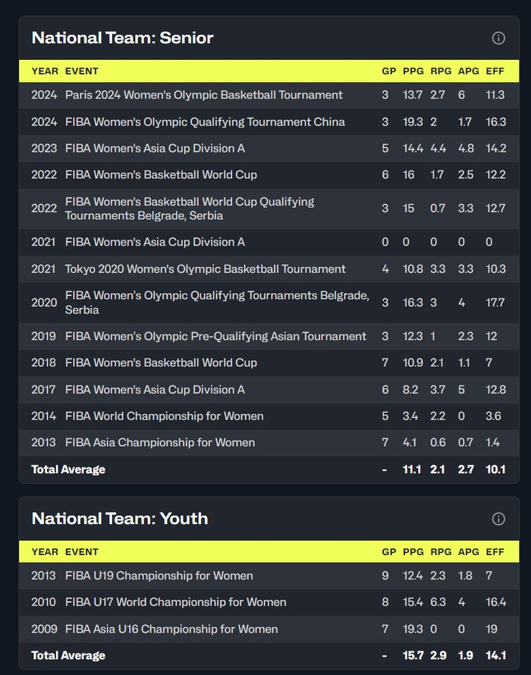Open Paris 2024 Women's Olympic Basketball Tournament
531x675 pixels.
click(x=203, y=95)
